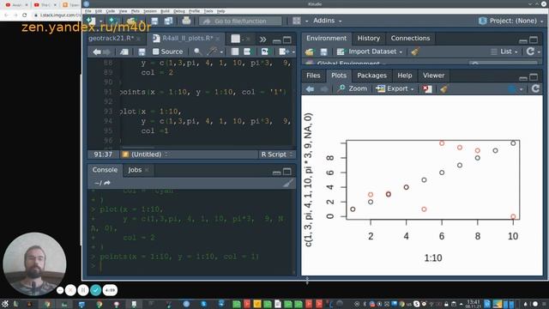
Task: Save workspace in Environment pane
Action: (x=323, y=52)
